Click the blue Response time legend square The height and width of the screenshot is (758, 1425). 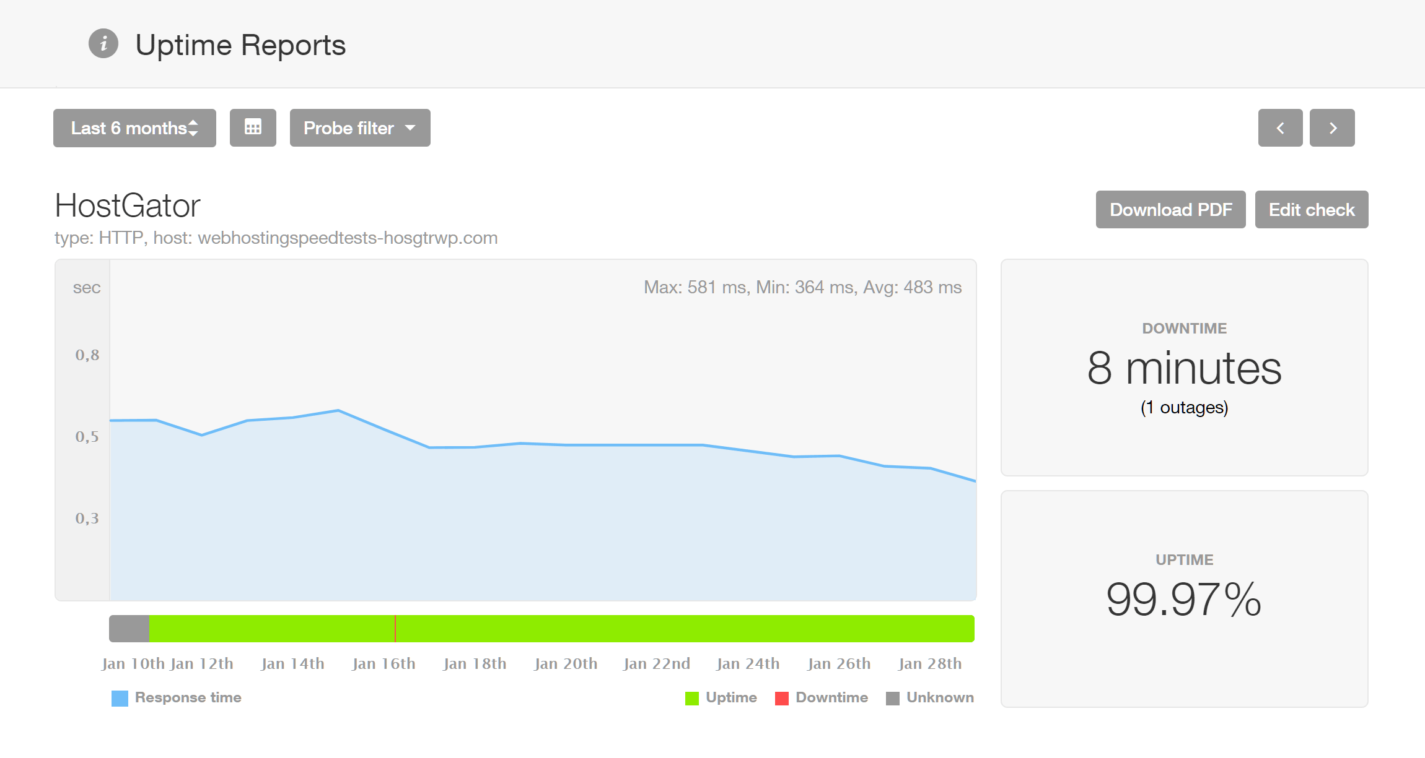point(120,698)
